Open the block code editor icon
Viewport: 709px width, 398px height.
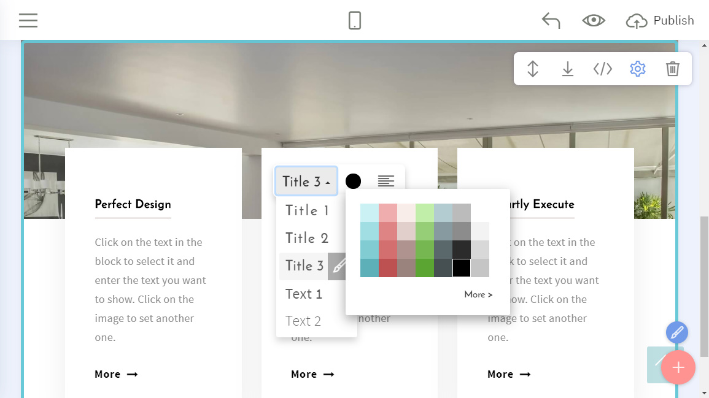tap(603, 69)
